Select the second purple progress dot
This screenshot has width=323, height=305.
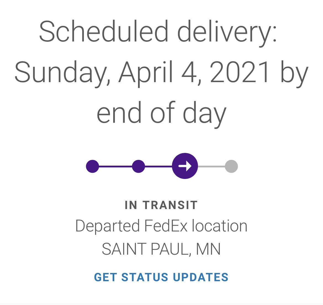pos(139,166)
